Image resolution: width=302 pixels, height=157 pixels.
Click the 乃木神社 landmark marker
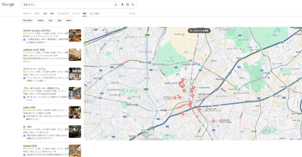[273, 64]
